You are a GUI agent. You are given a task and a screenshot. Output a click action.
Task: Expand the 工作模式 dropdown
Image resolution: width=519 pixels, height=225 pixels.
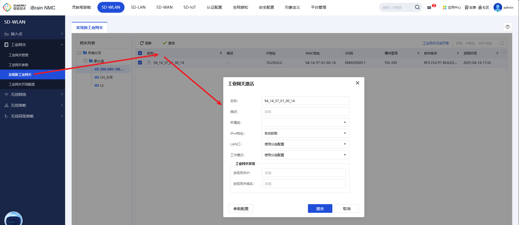[305, 155]
